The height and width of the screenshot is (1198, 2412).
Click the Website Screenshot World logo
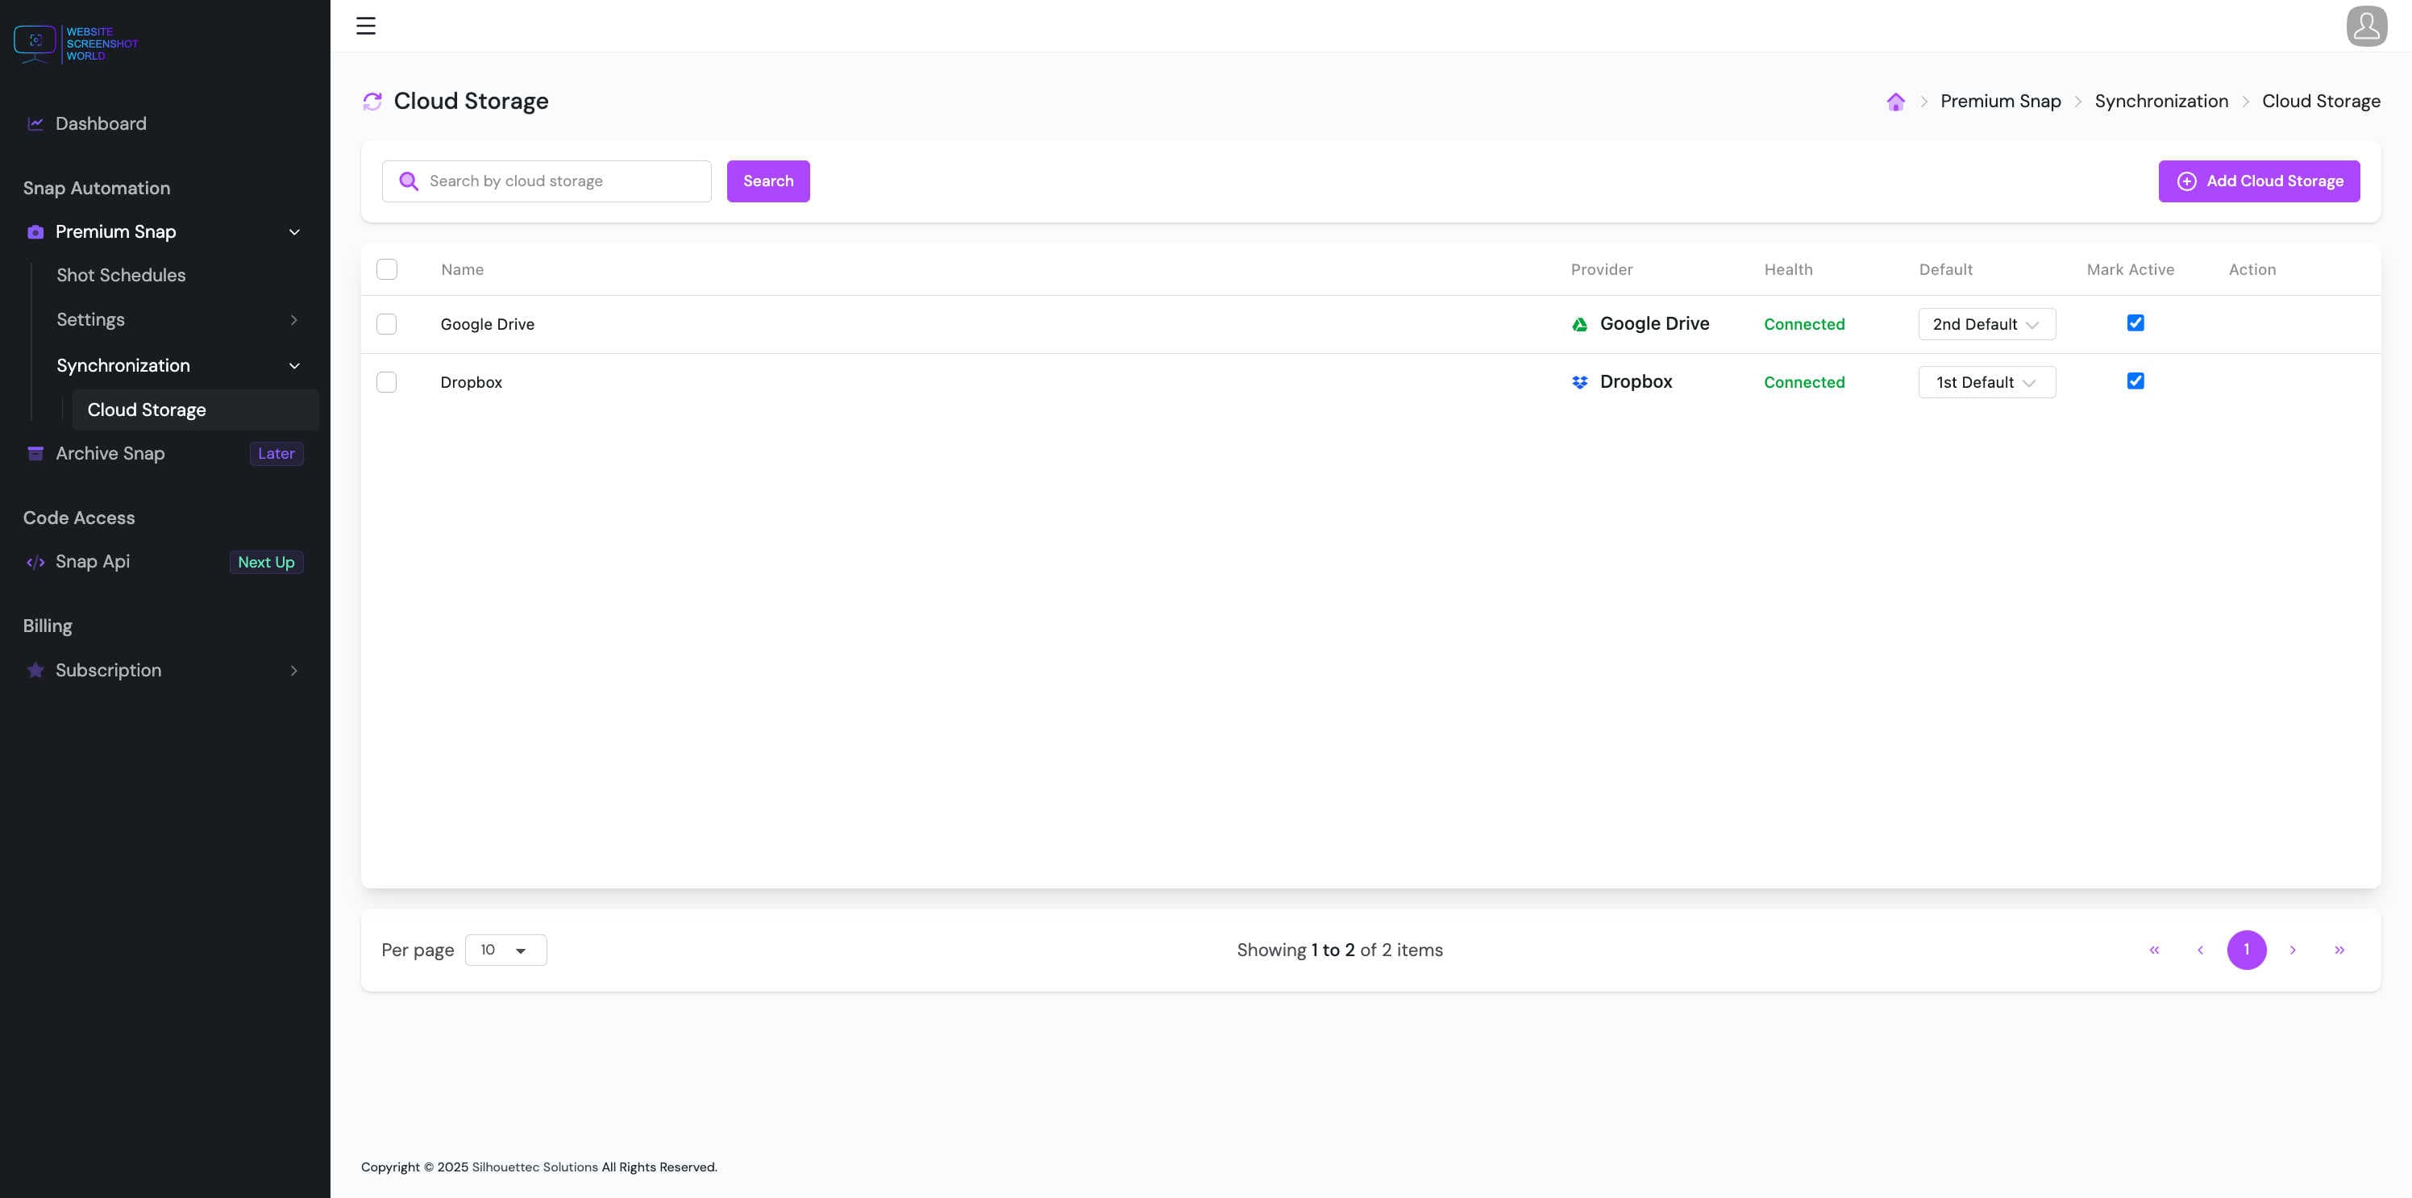[77, 42]
